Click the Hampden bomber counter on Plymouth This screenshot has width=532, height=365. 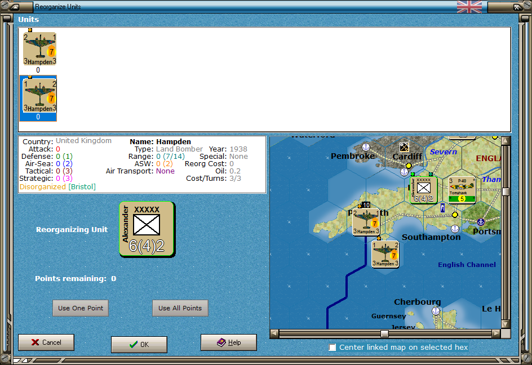[366, 222]
